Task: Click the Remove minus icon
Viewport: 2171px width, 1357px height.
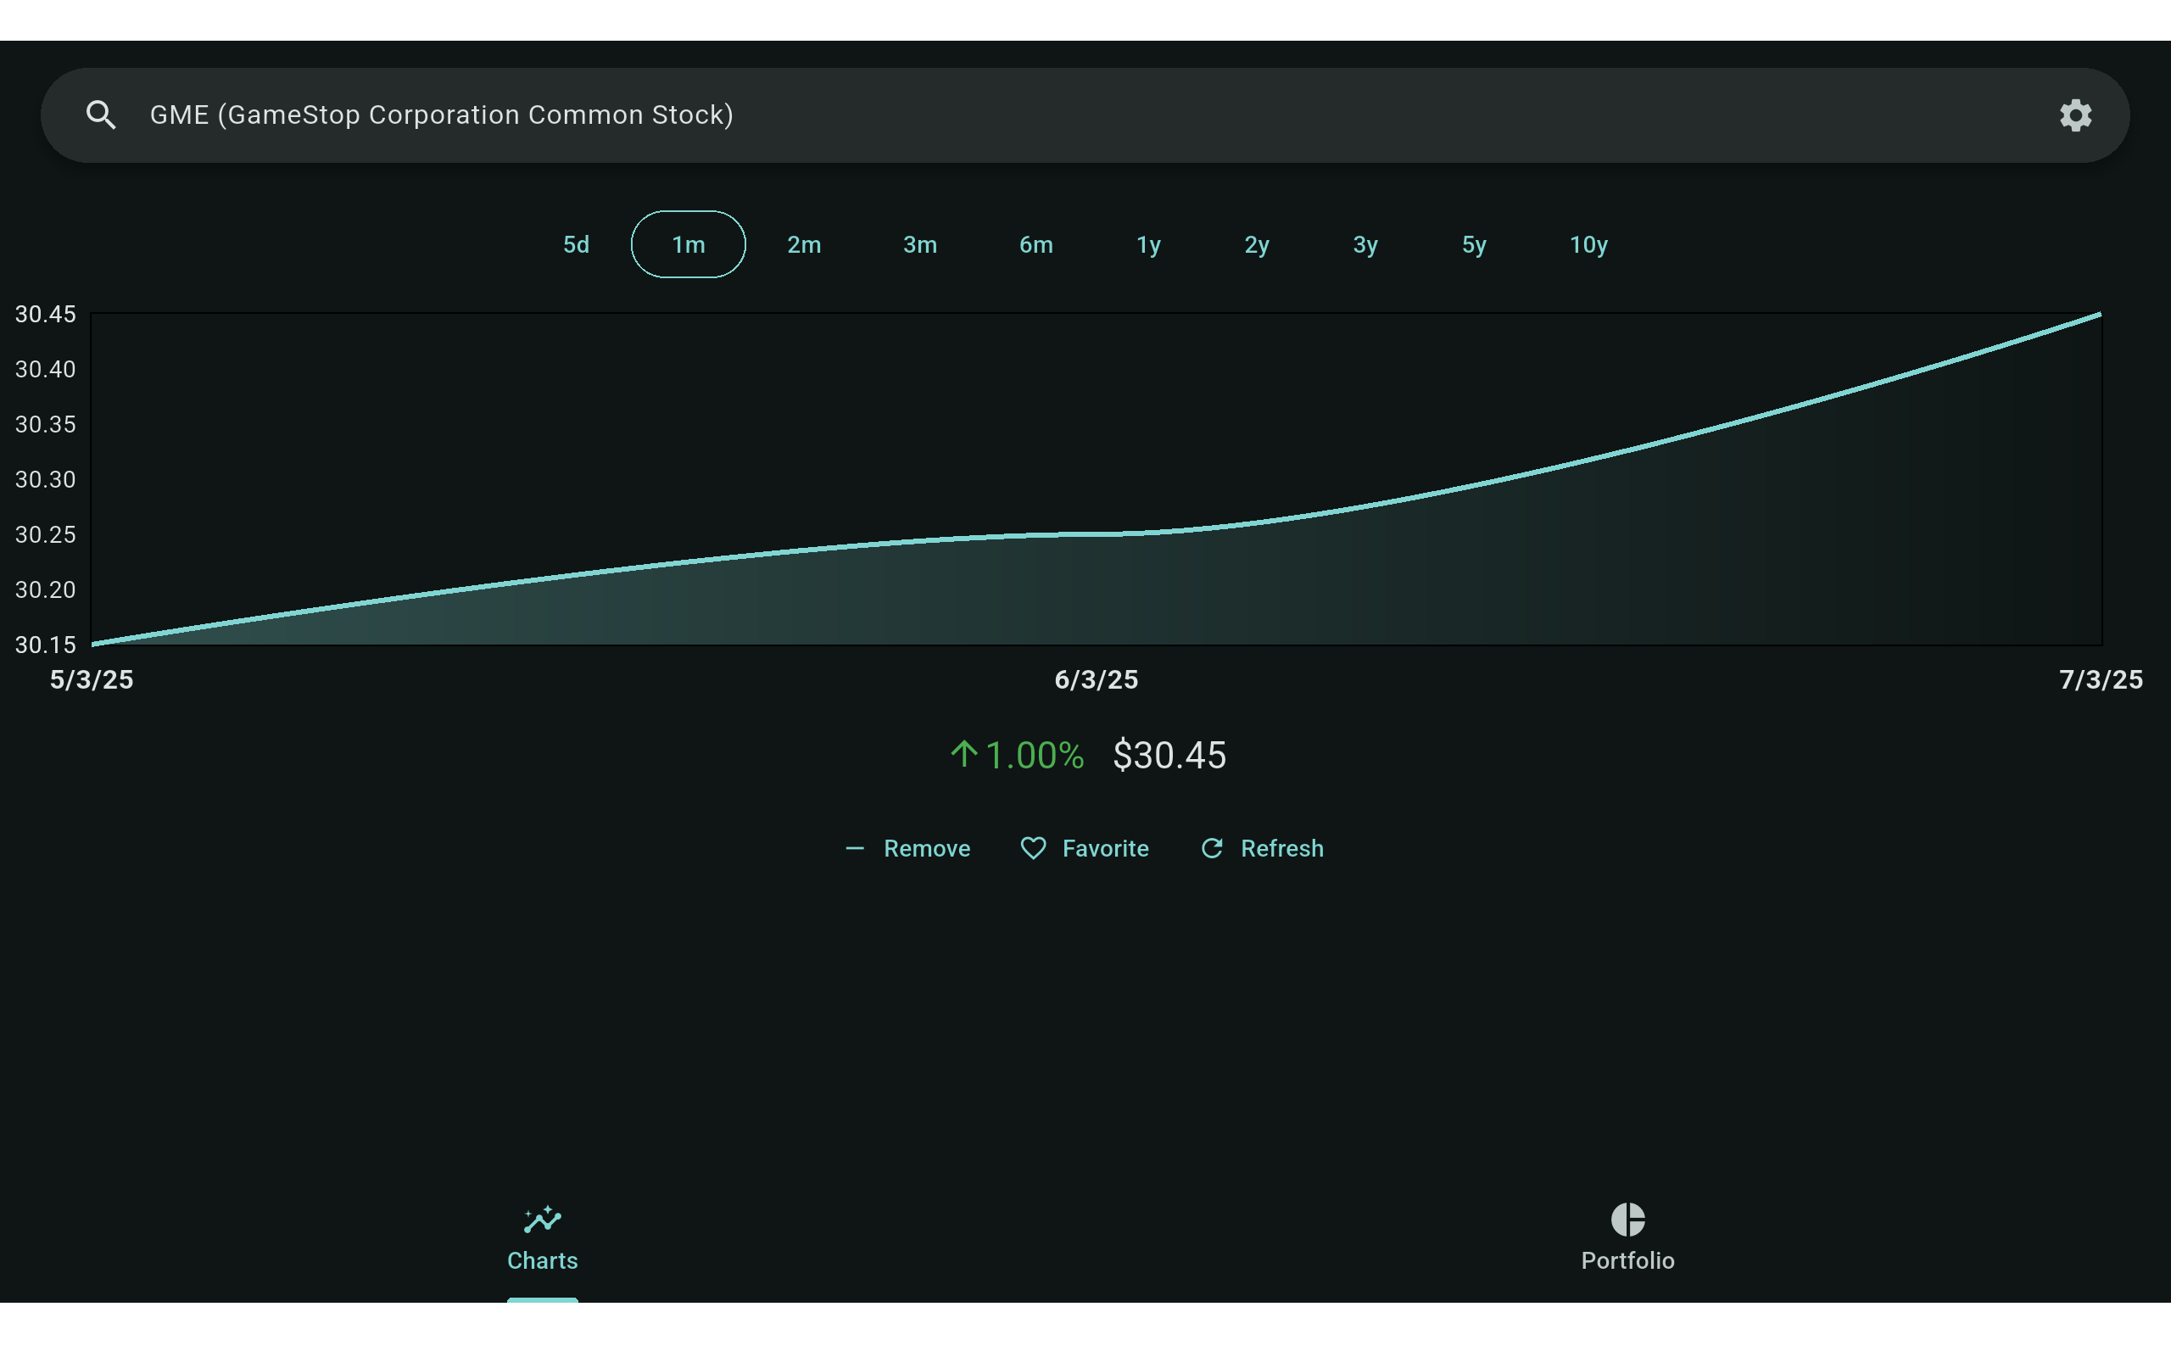Action: point(855,848)
